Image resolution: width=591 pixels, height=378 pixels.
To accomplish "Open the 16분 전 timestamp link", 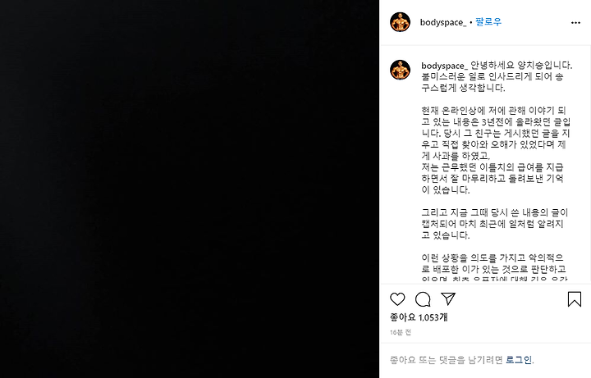I will tap(401, 332).
